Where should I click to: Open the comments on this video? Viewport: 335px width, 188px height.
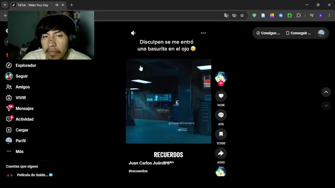221,115
